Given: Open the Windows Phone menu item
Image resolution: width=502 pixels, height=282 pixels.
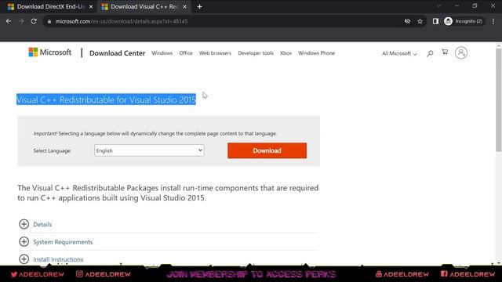Looking at the screenshot, I should (x=316, y=53).
